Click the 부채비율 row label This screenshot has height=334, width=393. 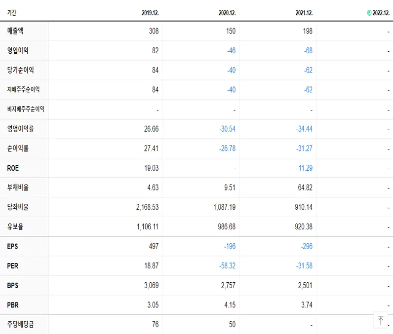click(18, 187)
